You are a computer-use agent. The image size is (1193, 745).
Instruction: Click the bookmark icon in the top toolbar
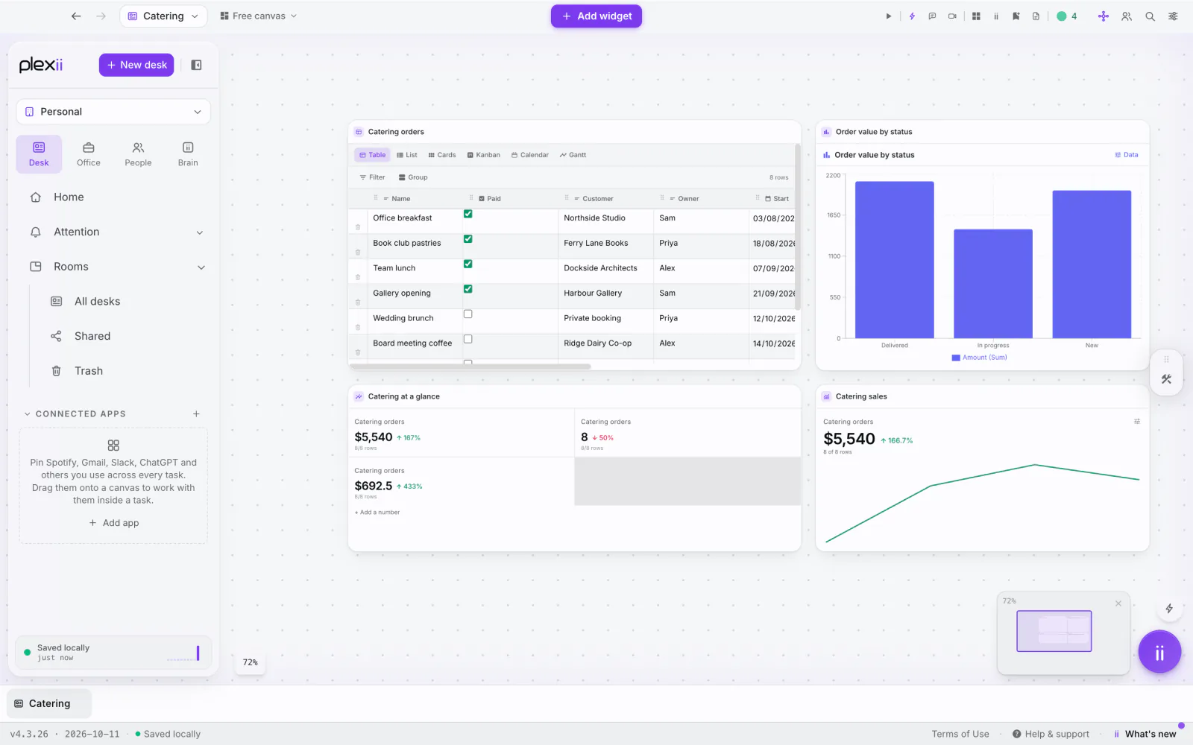(x=1016, y=16)
